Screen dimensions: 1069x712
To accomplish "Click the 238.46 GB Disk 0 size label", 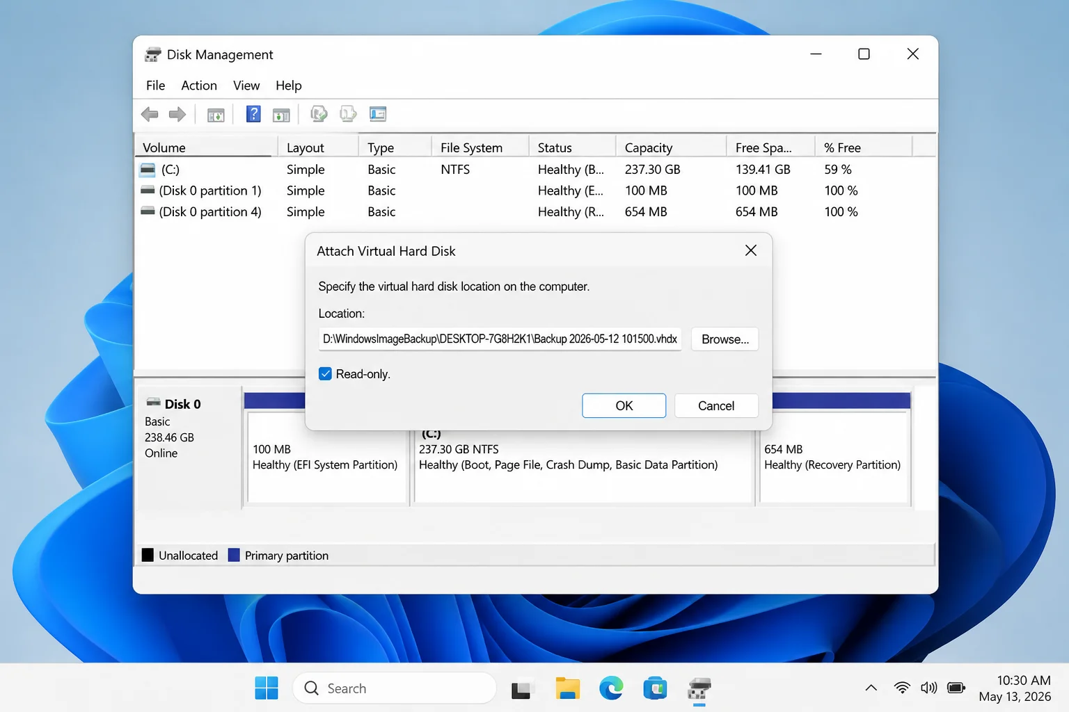I will click(169, 437).
